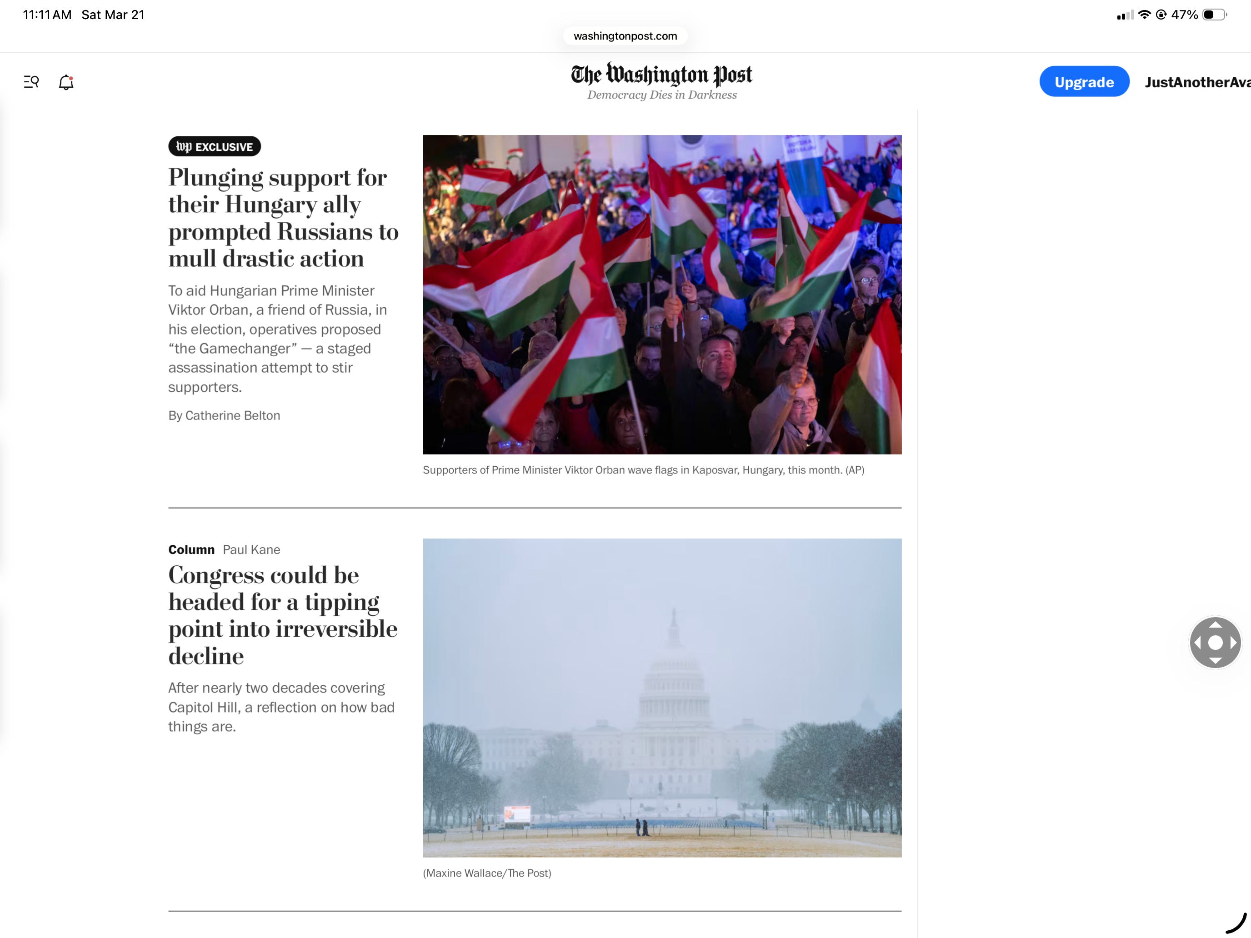Open the Hungarian flags crowd photo
1251x938 pixels.
point(662,294)
